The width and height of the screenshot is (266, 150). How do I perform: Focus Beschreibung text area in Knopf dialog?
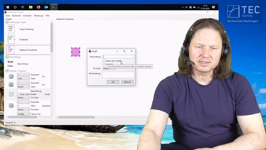coord(118,75)
